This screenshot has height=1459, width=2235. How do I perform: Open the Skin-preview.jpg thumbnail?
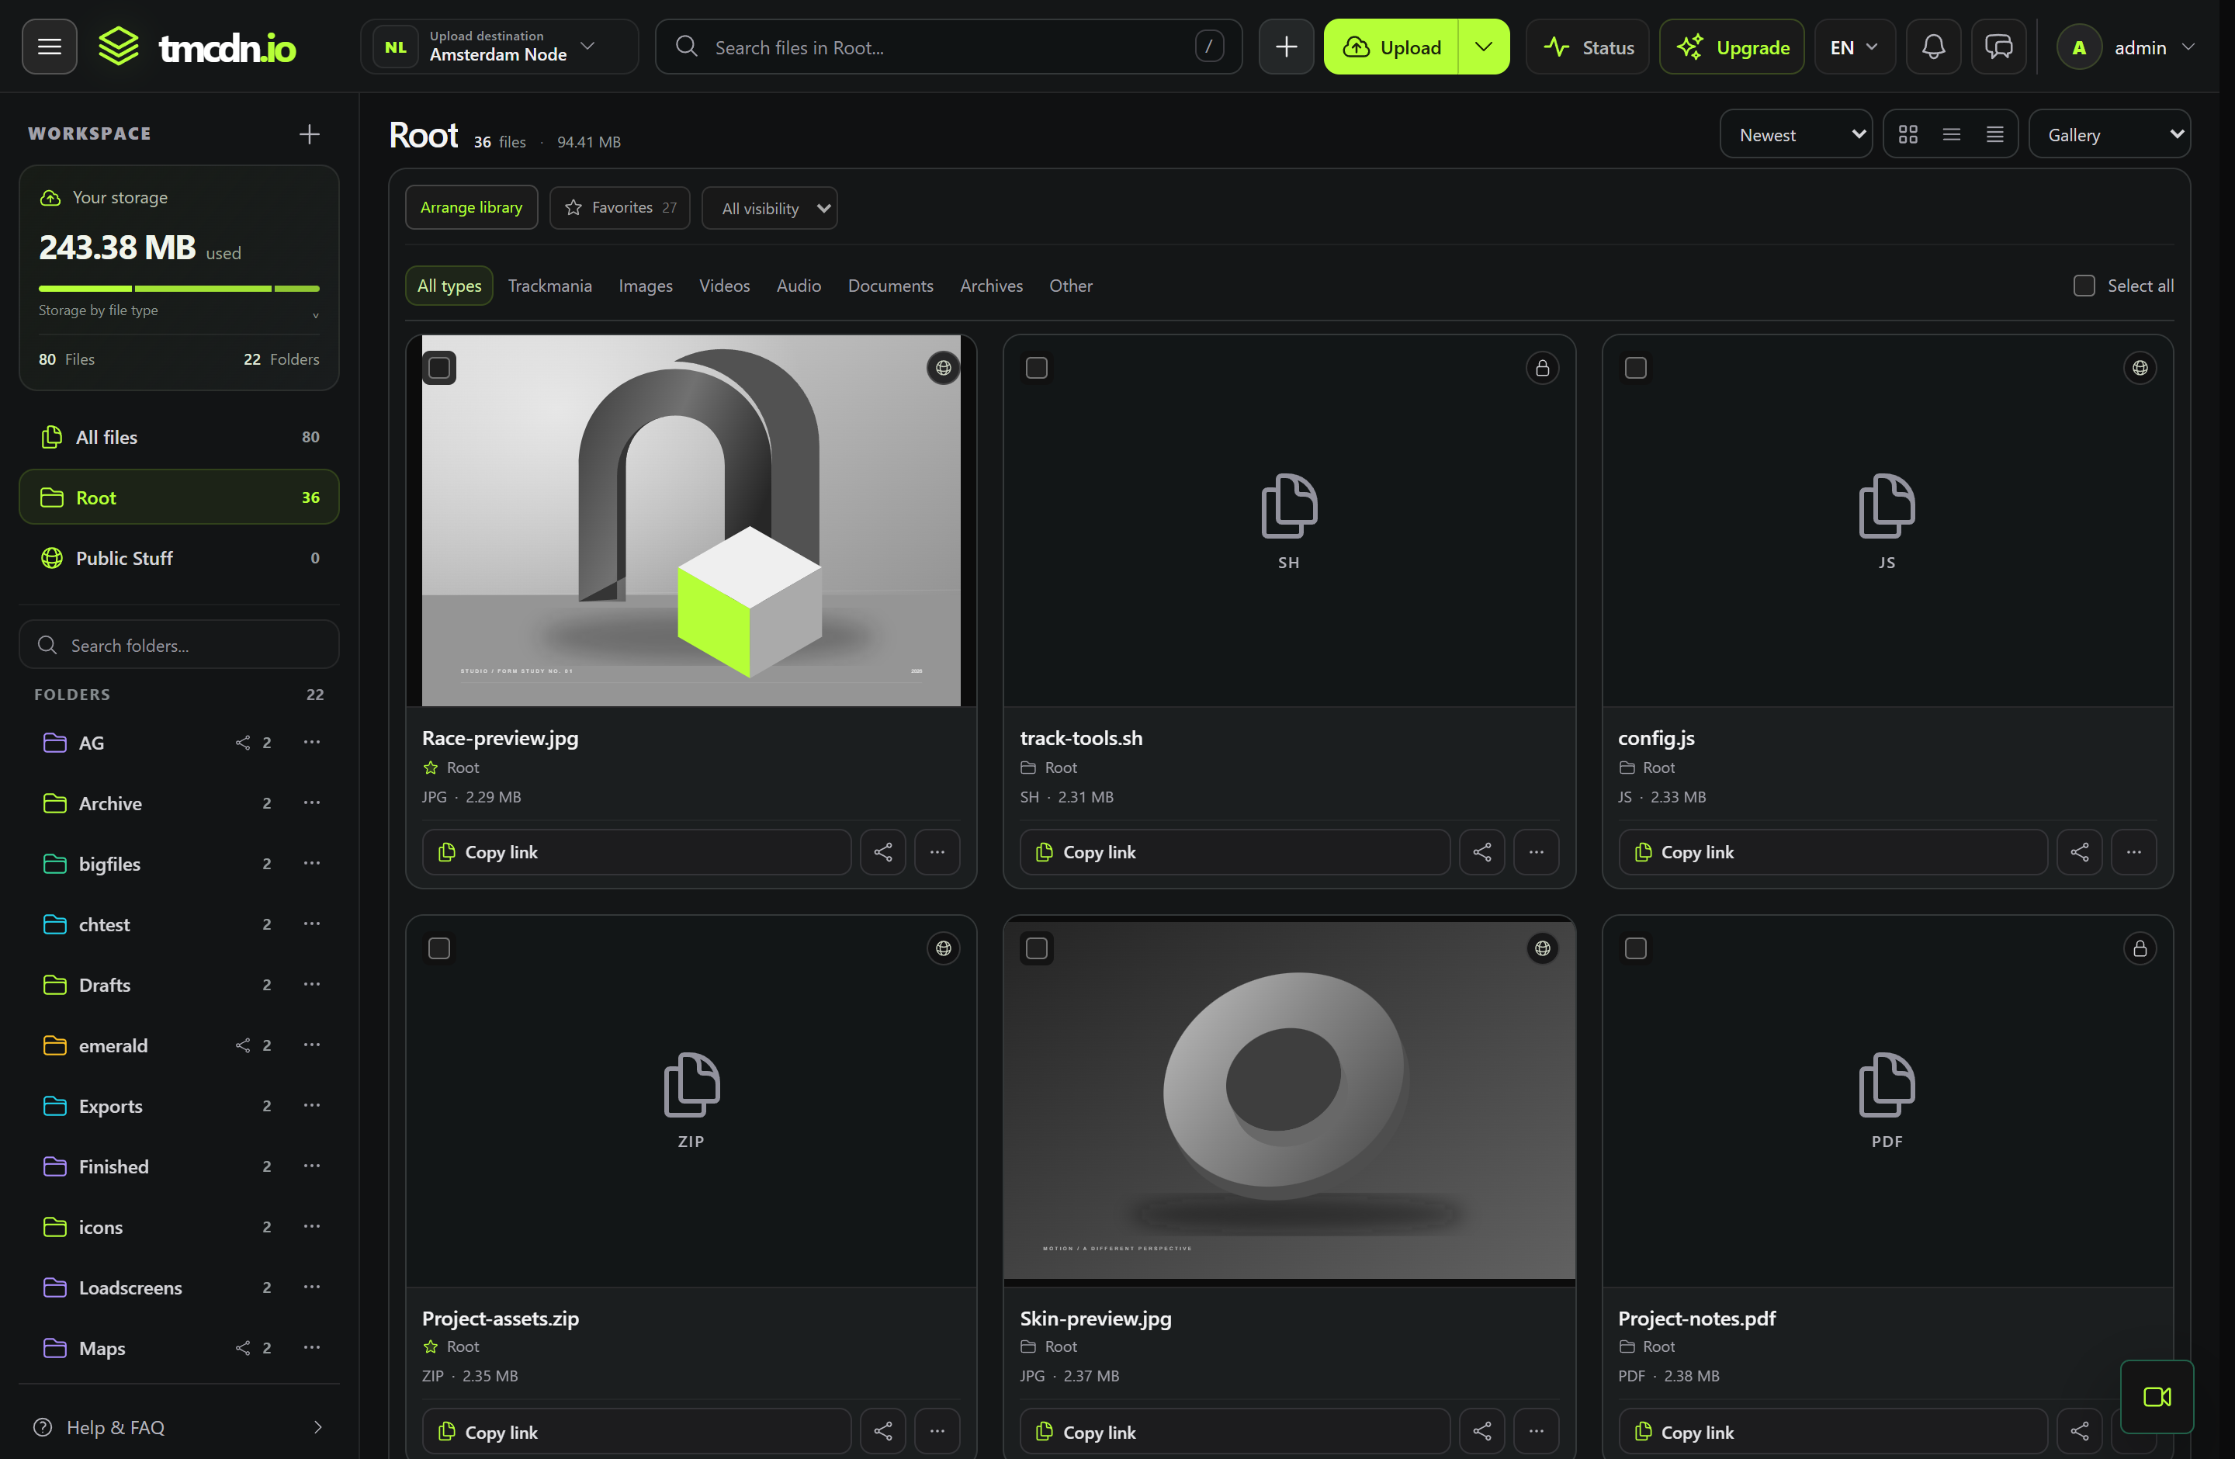point(1288,1100)
